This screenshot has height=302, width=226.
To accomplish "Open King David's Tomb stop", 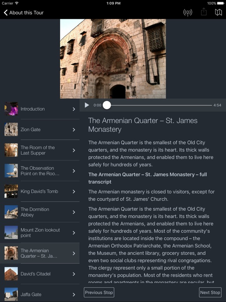I will click(40, 192).
